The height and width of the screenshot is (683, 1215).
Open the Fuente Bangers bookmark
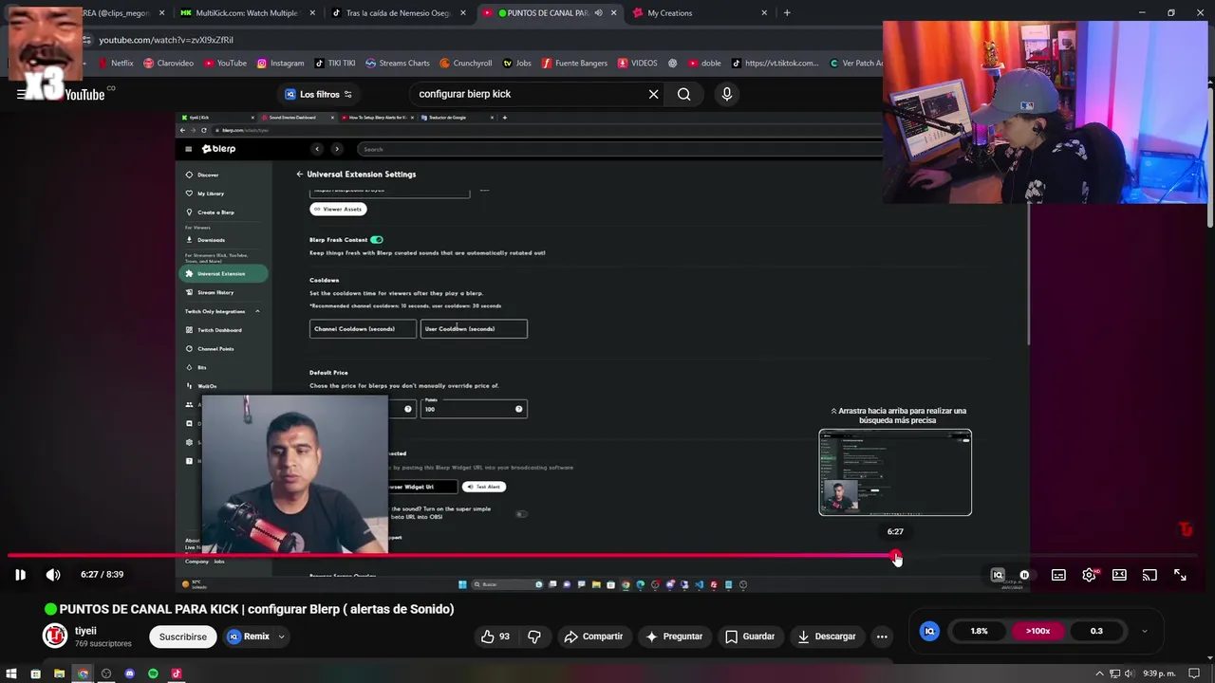click(x=574, y=64)
